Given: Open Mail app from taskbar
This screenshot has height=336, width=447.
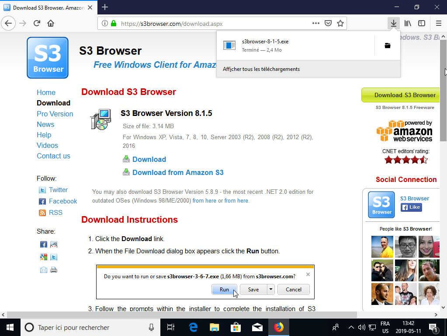Looking at the screenshot, I should point(257,327).
